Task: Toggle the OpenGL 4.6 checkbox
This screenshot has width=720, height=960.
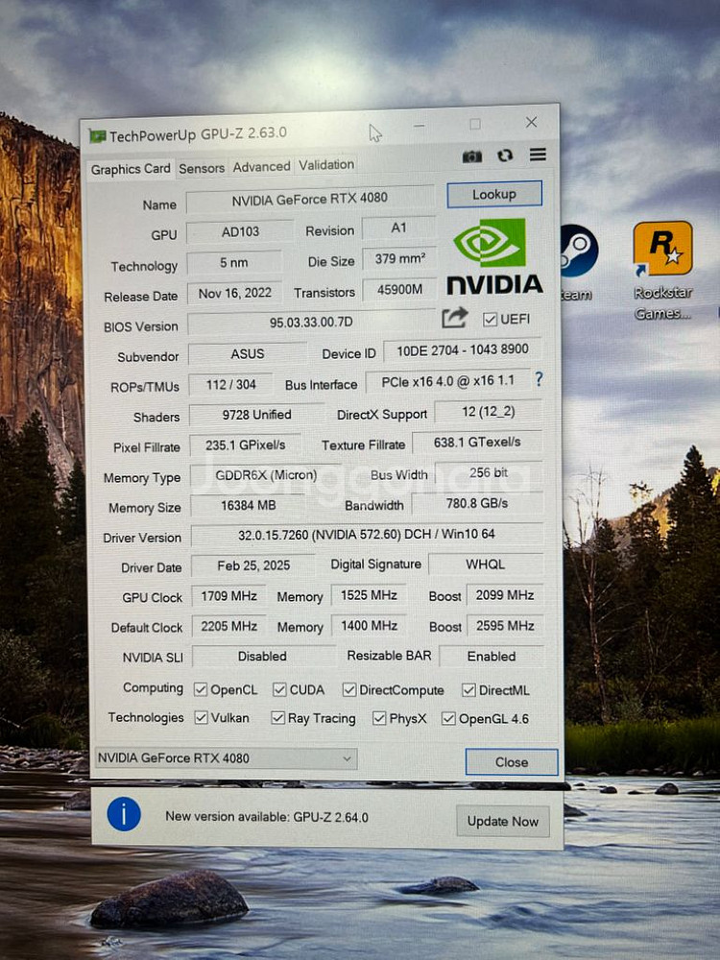Action: [448, 718]
